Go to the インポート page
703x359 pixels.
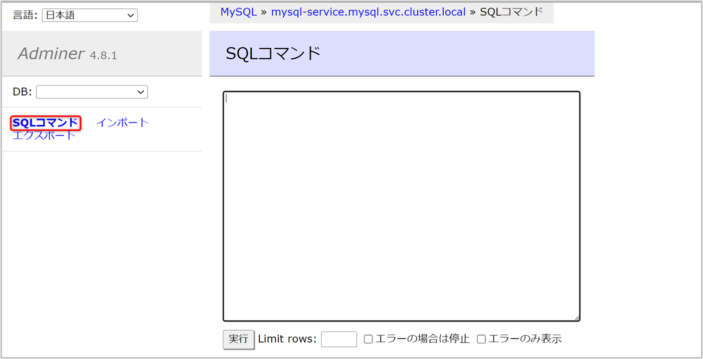122,122
